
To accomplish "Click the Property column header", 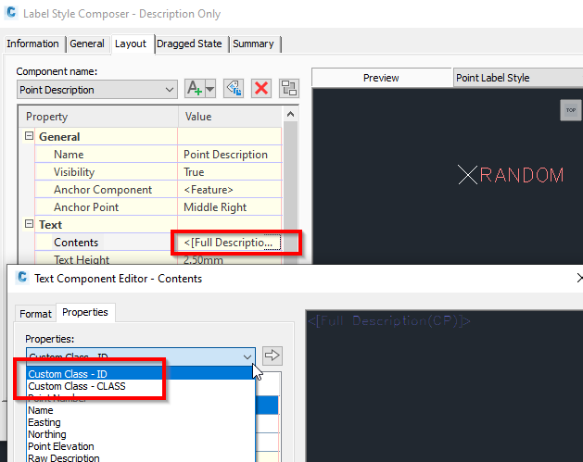I will (98, 117).
